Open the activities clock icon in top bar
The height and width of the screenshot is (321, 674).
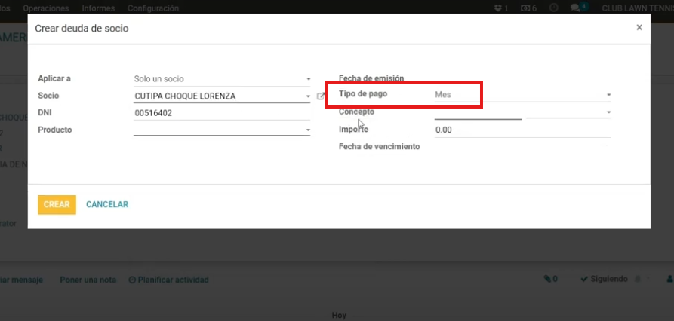pos(554,8)
